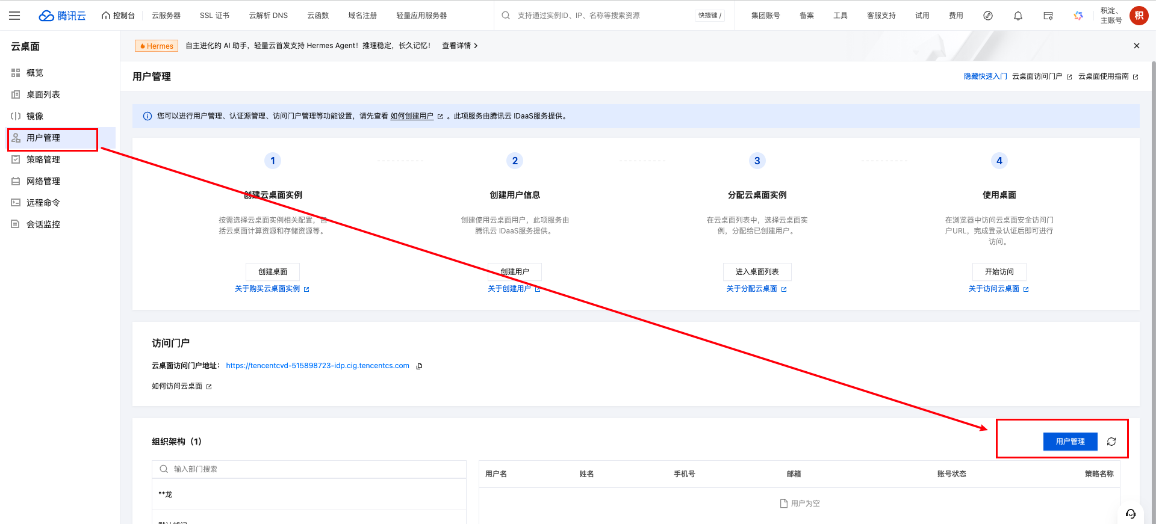Click the blue 用户管理 button

[x=1070, y=442]
